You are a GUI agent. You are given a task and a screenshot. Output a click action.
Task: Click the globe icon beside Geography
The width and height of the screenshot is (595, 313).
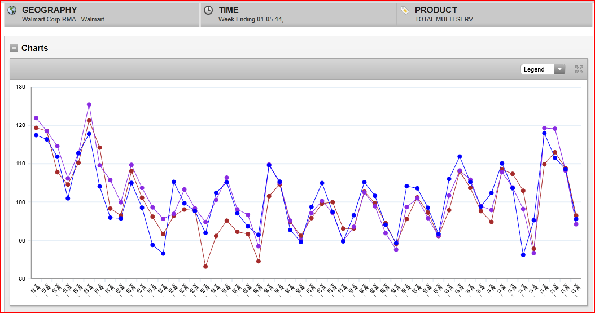[12, 10]
